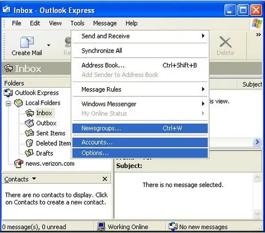Click the Inbox header icon
This screenshot has width=265, height=233.
point(9,68)
